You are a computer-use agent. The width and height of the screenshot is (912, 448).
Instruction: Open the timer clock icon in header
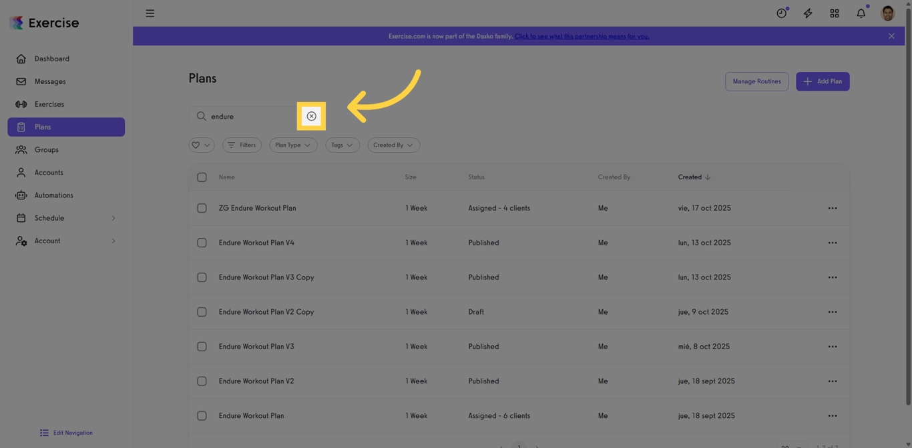tap(781, 13)
